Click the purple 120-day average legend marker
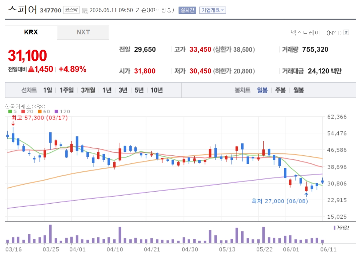The width and height of the screenshot is (356, 257). pos(56,112)
